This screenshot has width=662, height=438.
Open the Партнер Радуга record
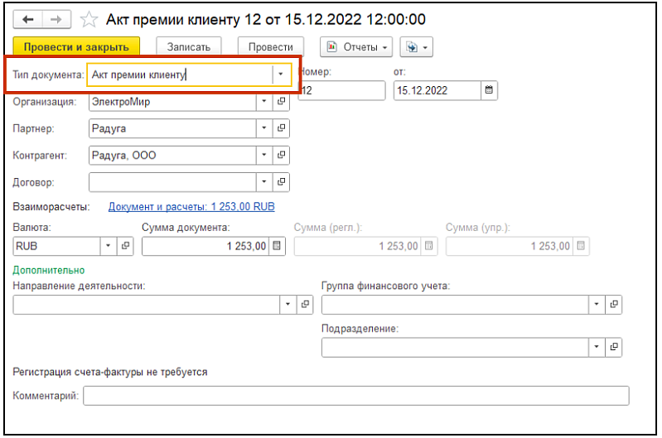(281, 128)
